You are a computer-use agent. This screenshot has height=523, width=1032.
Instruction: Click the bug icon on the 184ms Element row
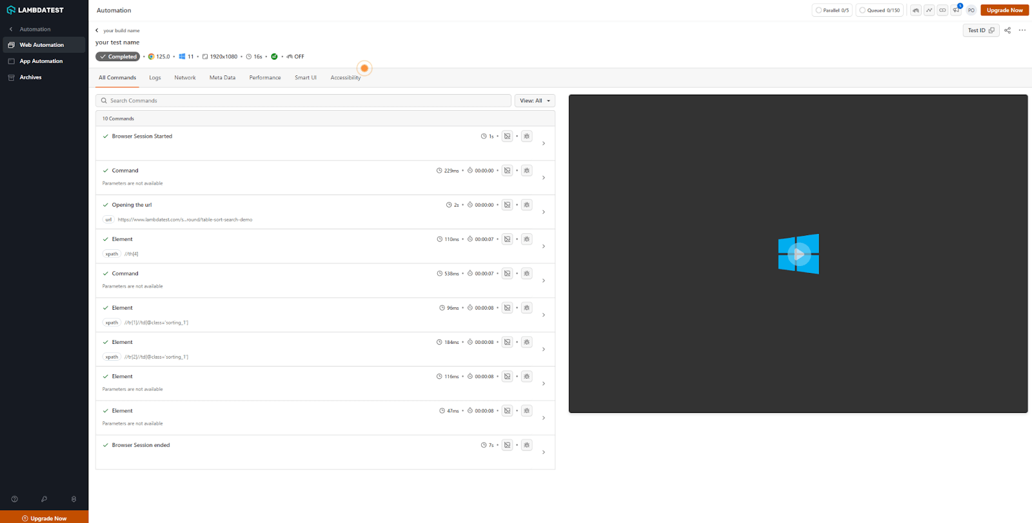click(x=527, y=342)
